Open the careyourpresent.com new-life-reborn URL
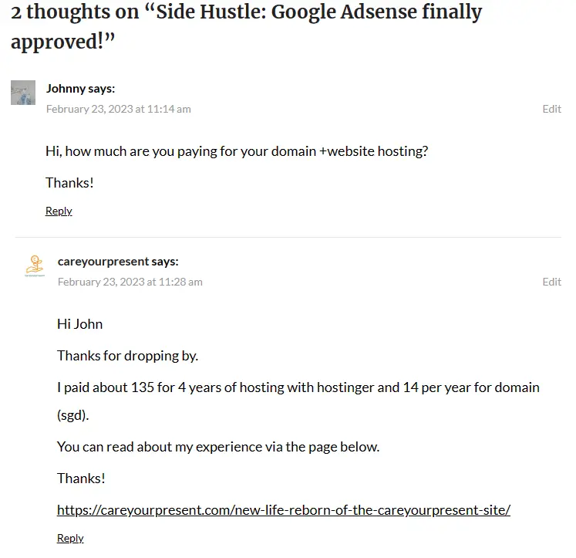This screenshot has width=576, height=558. [284, 510]
